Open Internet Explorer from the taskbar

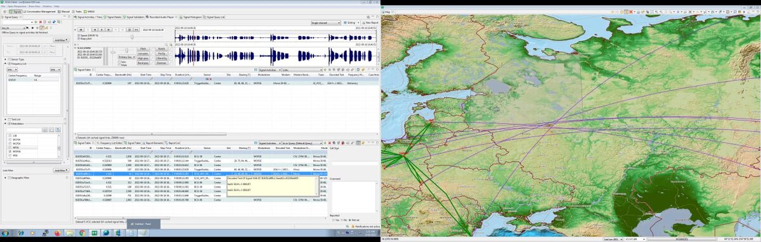click(21, 233)
